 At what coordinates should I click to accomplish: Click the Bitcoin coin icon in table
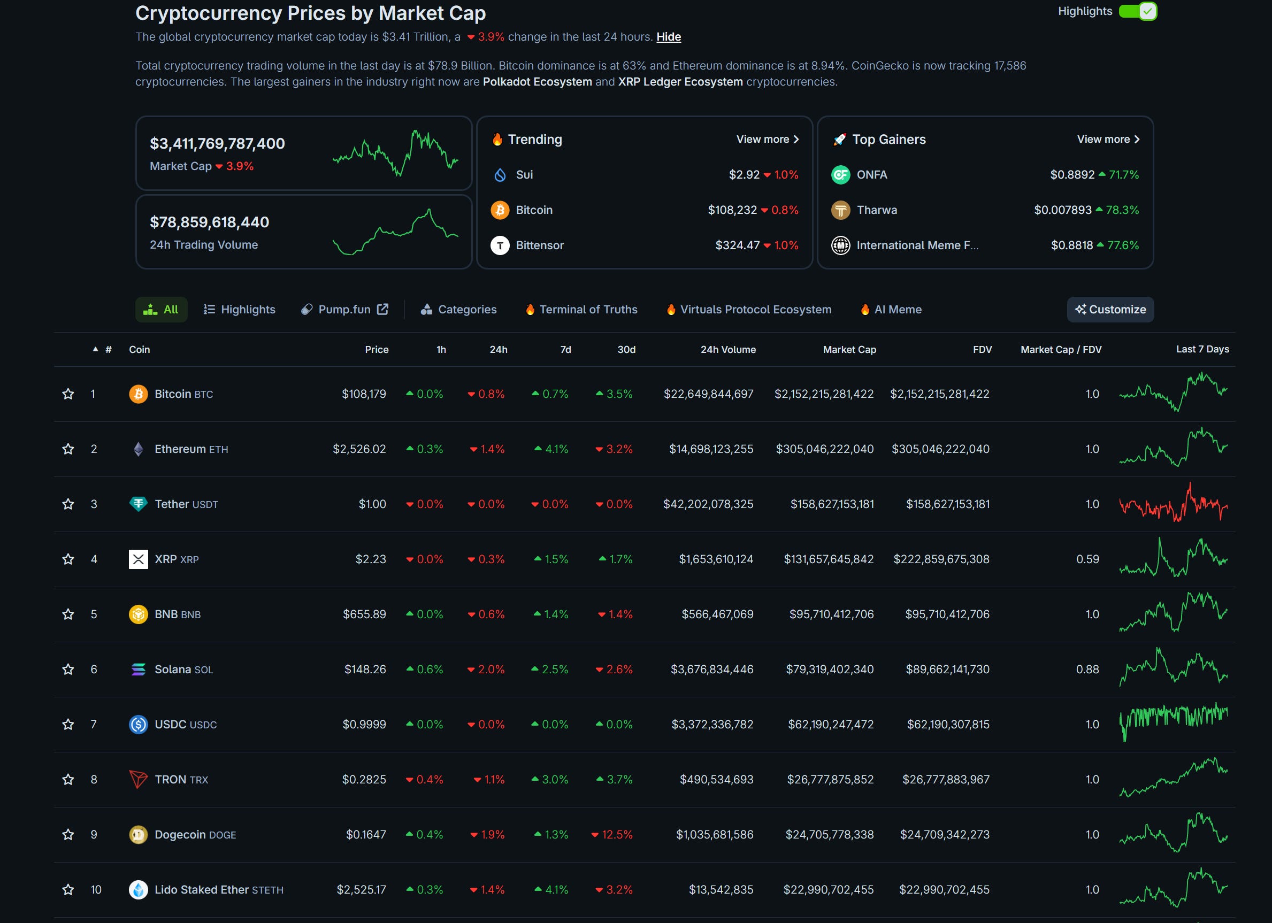138,394
